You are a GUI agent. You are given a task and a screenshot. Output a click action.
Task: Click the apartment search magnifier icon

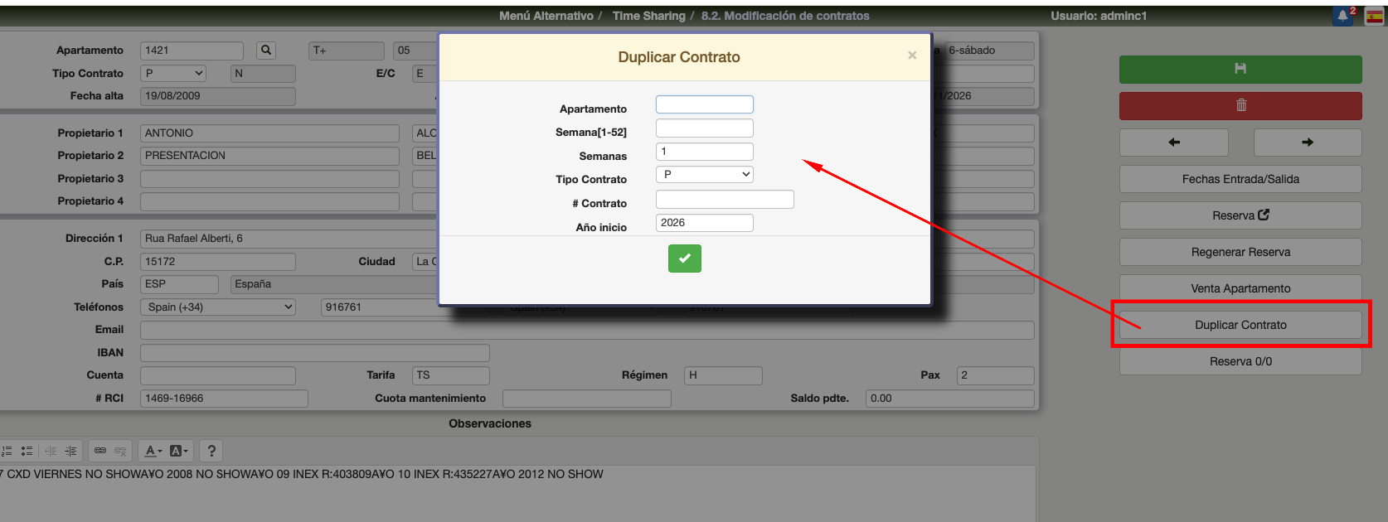(266, 51)
